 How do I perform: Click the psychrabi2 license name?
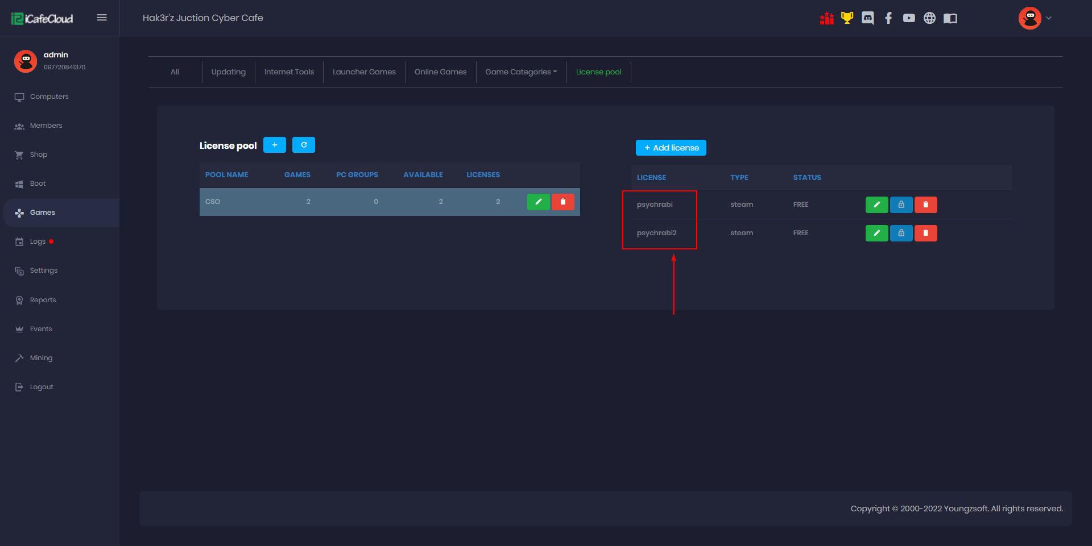click(657, 233)
